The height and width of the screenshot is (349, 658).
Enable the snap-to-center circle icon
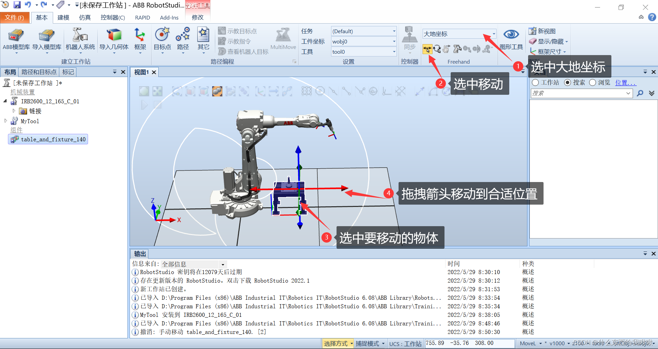320,91
